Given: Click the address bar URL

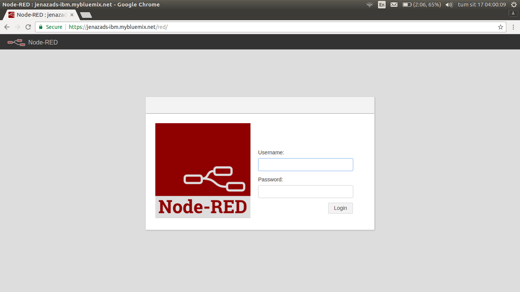Looking at the screenshot, I should 118,27.
